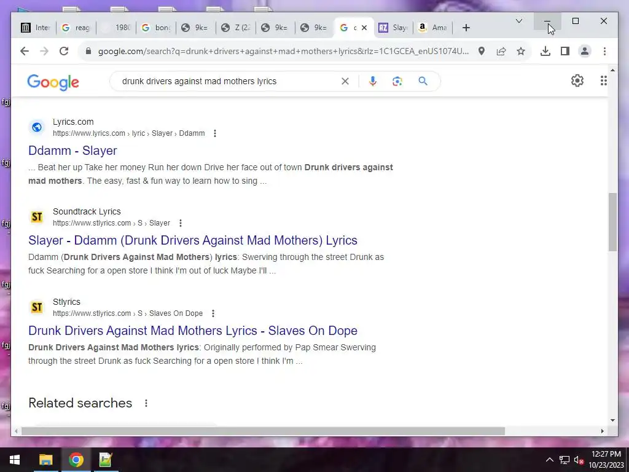Expand the tab search dropdown chevron
The image size is (629, 472).
point(518,21)
